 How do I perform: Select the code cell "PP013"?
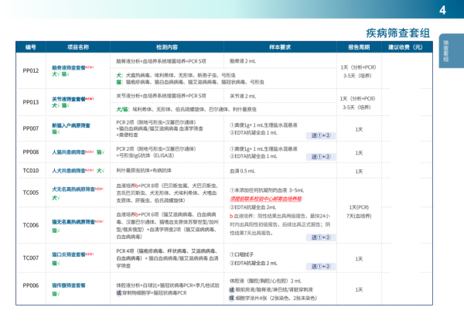point(31,102)
